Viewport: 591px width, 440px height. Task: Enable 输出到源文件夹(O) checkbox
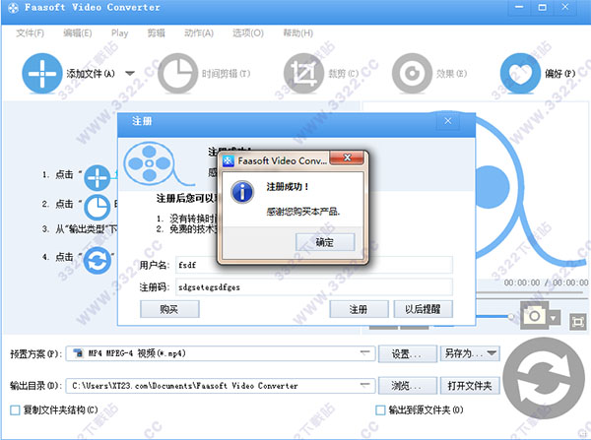tap(380, 409)
